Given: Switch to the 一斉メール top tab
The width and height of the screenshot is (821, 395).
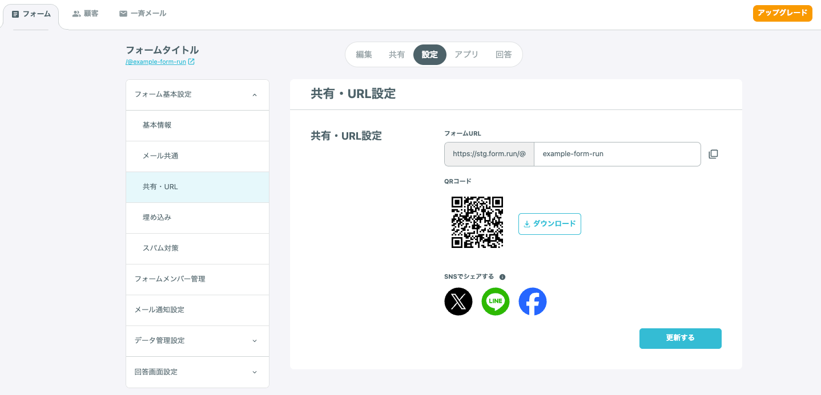Looking at the screenshot, I should pos(143,13).
